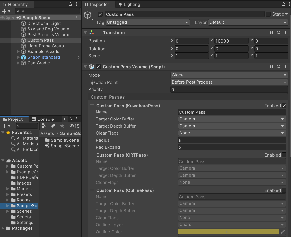Click the Radius input field

pos(232,140)
